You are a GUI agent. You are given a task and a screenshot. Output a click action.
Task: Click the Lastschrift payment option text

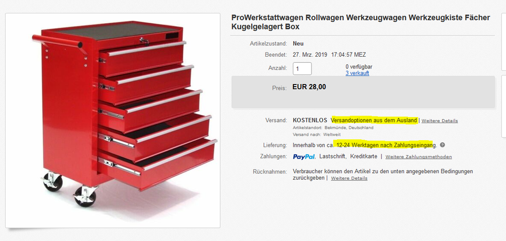(333, 156)
